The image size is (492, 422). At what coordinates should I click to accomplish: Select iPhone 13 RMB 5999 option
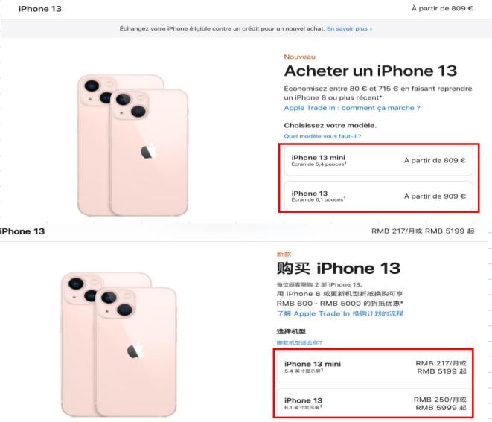pyautogui.click(x=374, y=403)
